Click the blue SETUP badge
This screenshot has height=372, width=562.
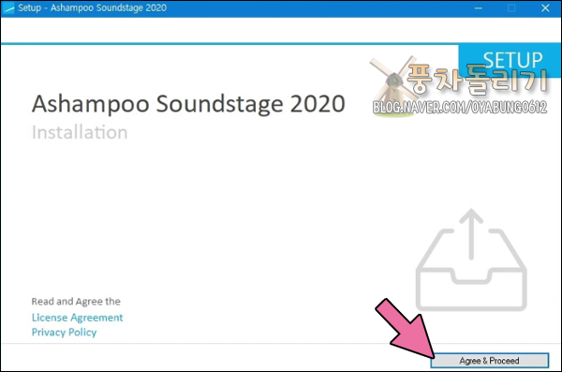point(510,60)
